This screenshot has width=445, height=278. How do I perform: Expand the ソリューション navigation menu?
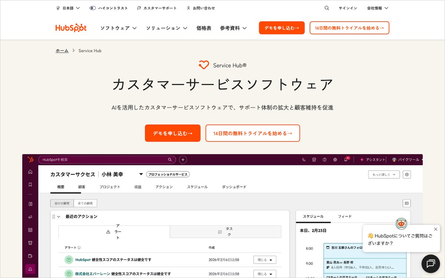tap(167, 28)
